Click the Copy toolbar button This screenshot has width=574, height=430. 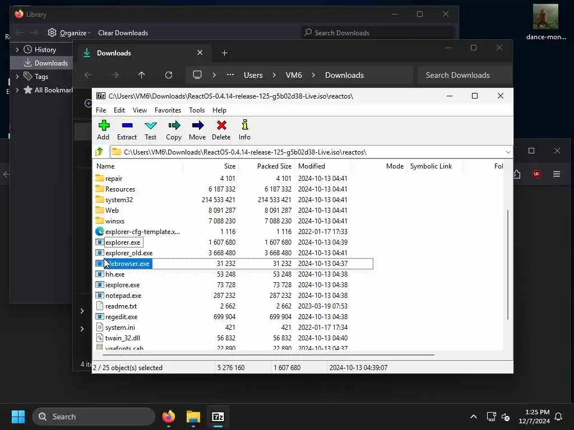pyautogui.click(x=174, y=130)
